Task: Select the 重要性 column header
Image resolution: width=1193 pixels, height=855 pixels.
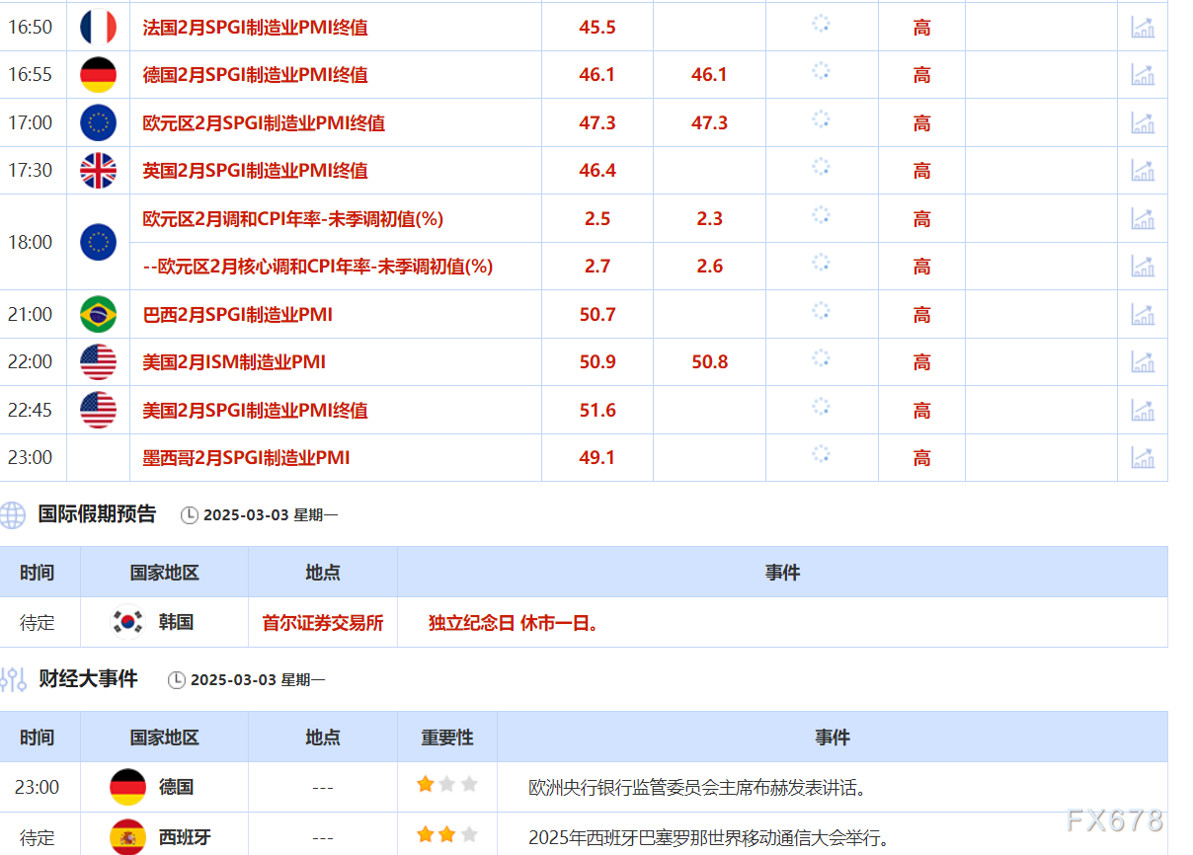Action: pyautogui.click(x=446, y=738)
